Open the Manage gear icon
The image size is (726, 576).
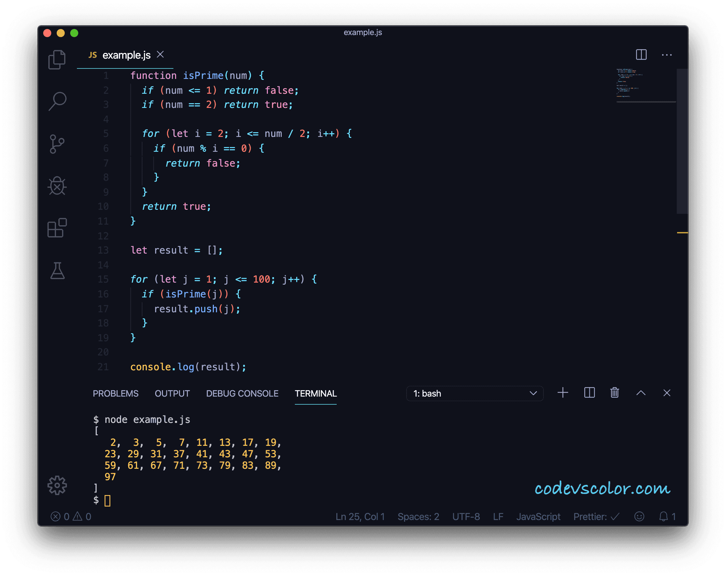[x=57, y=485]
